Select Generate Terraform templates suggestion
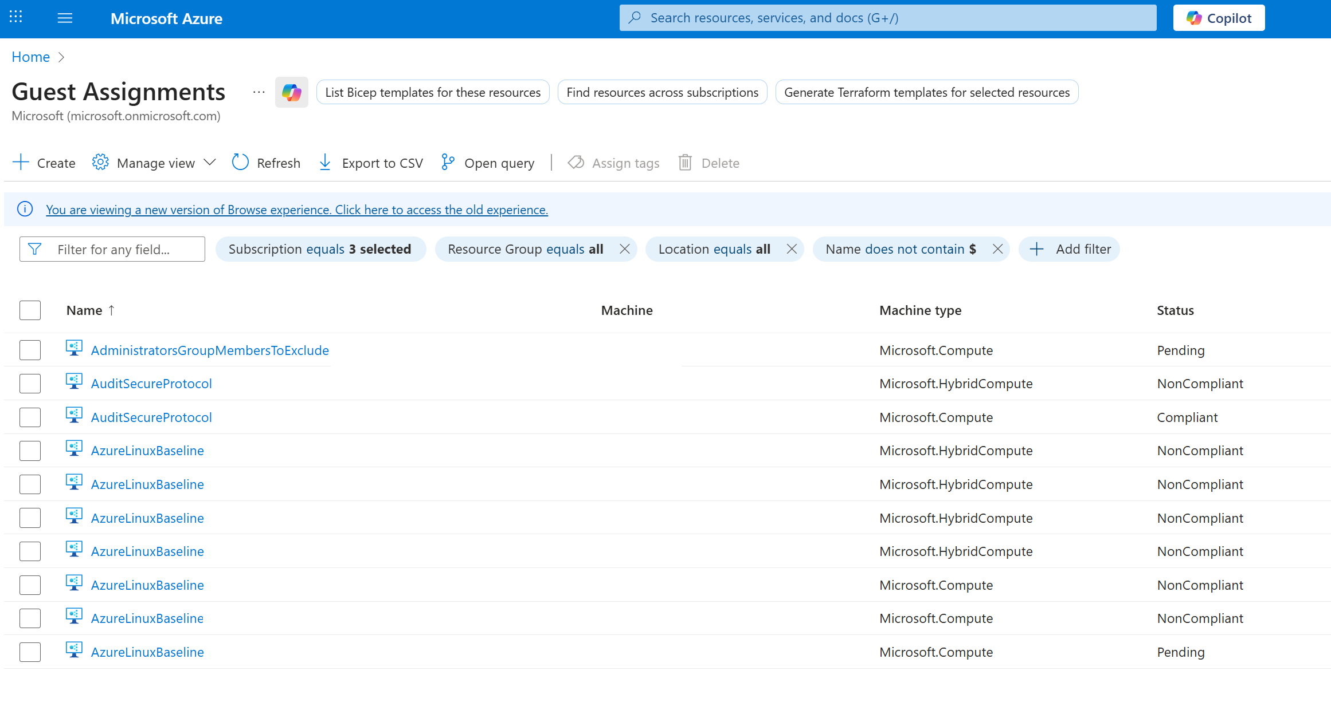The height and width of the screenshot is (718, 1331). (927, 92)
